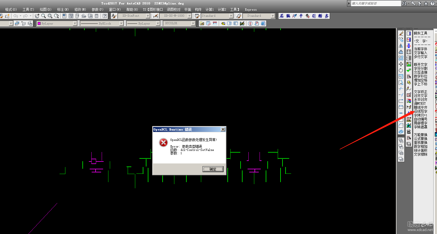Activate the Zoom Window tool
This screenshot has height=234, width=437.
(x=50, y=16)
